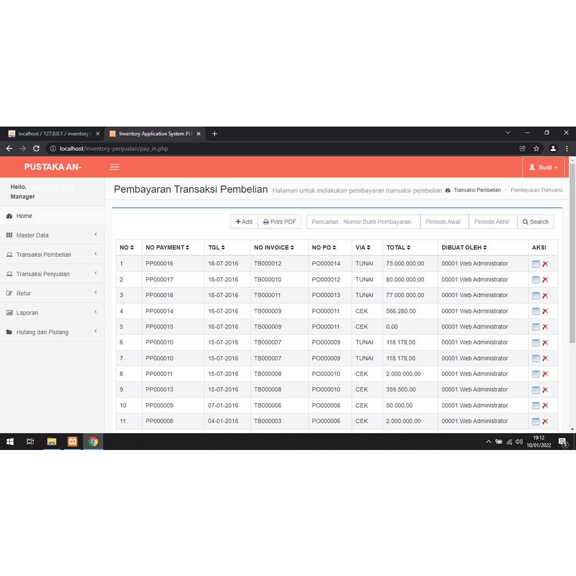Image resolution: width=576 pixels, height=576 pixels.
Task: Open detail icon for payment PP000014
Action: click(535, 311)
